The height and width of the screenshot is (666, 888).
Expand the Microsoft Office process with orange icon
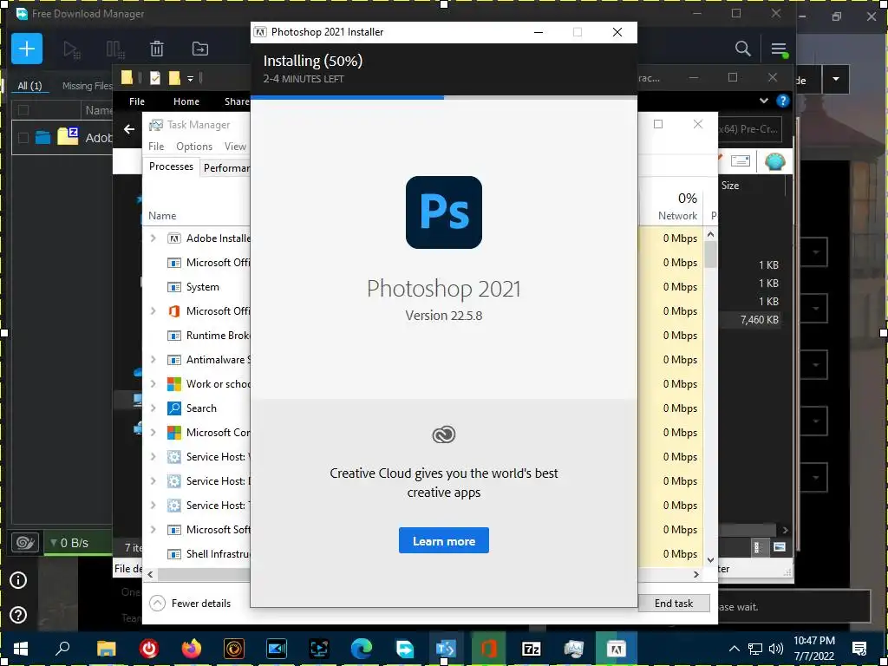(153, 311)
